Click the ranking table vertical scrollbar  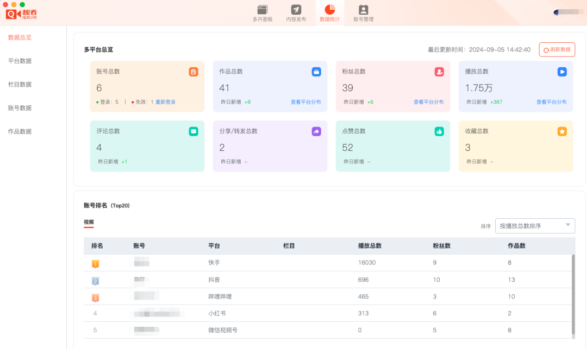coord(573,294)
